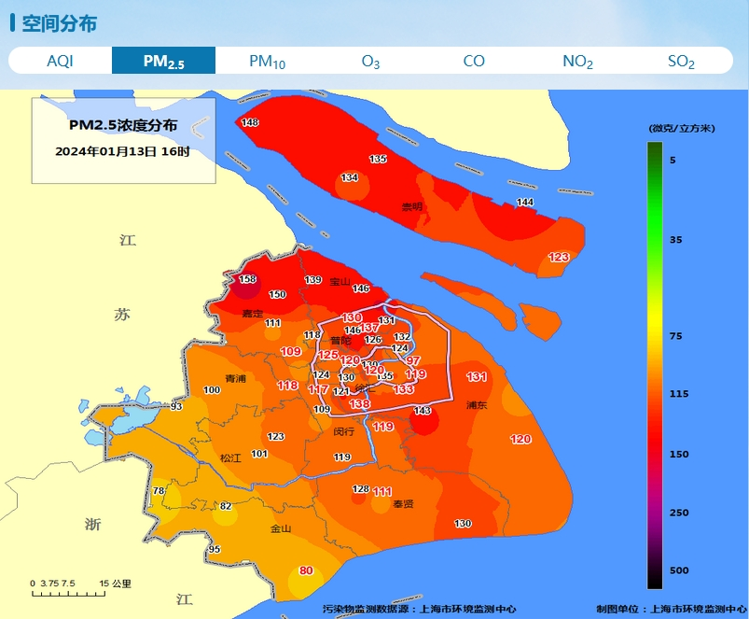Select the 97 station marker downtown

point(413,360)
